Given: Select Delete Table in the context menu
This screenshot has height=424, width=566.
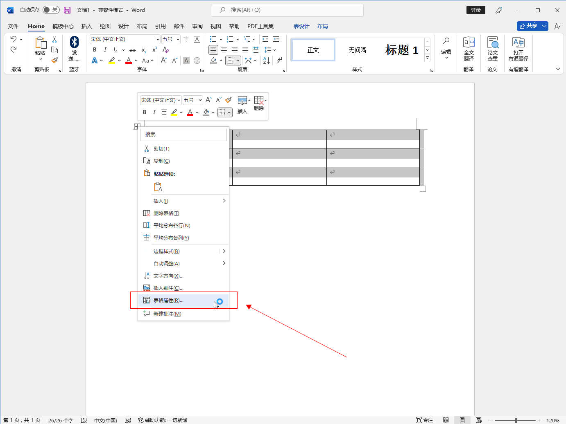Looking at the screenshot, I should pyautogui.click(x=183, y=213).
